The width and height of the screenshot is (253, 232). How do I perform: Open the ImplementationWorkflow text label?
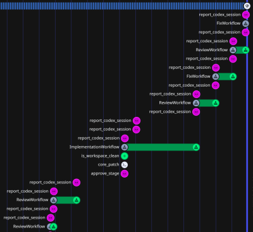pos(94,147)
